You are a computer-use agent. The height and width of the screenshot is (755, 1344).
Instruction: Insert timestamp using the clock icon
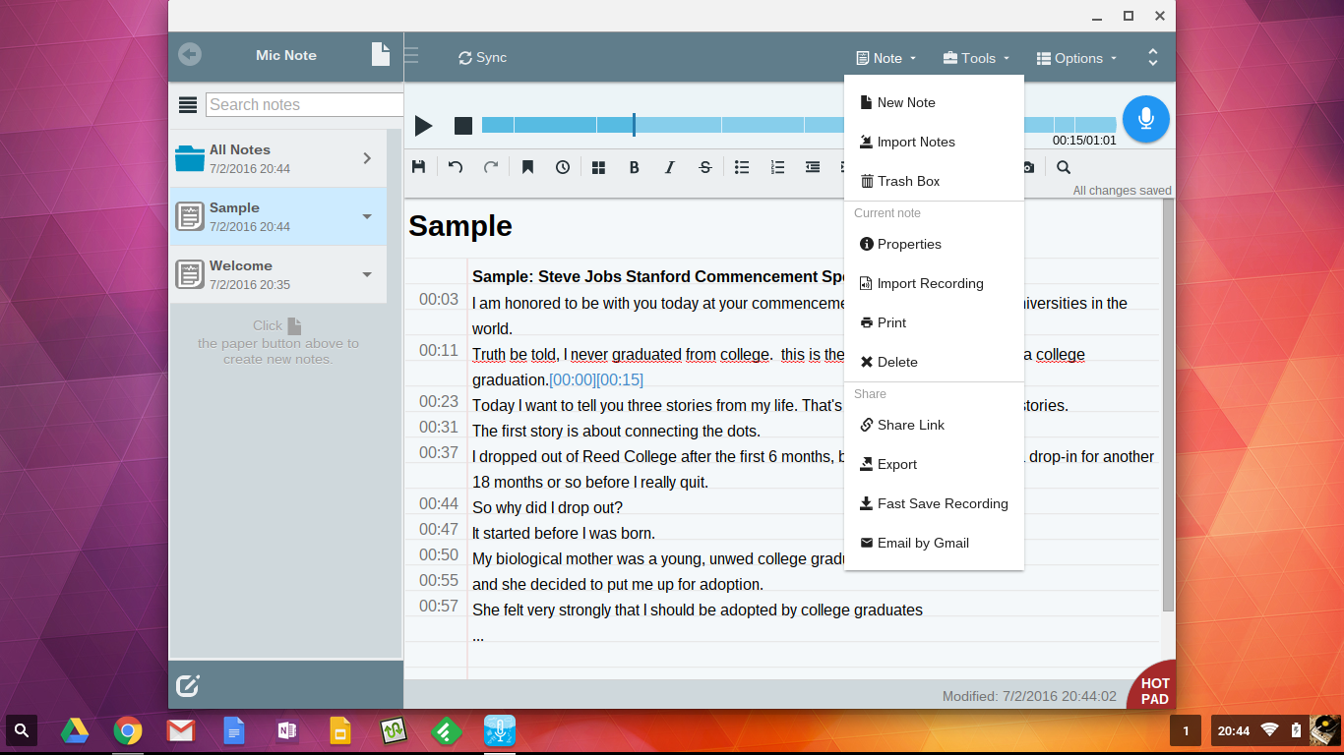click(x=563, y=167)
